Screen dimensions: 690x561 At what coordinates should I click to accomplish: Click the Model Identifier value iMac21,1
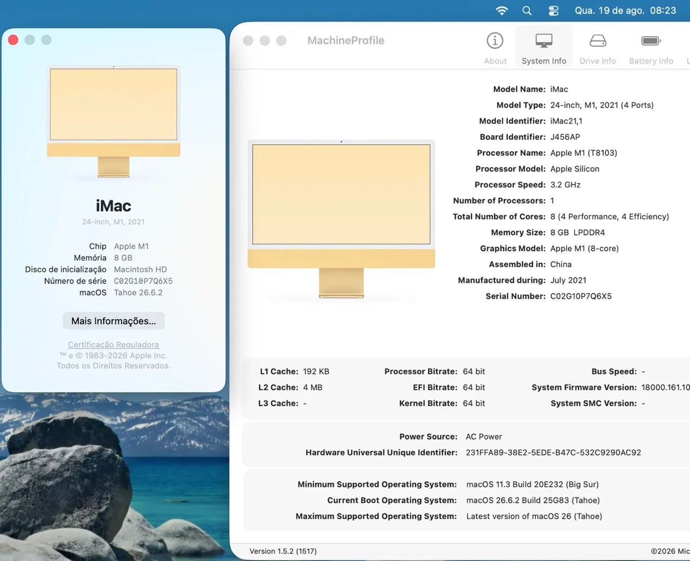coord(566,121)
